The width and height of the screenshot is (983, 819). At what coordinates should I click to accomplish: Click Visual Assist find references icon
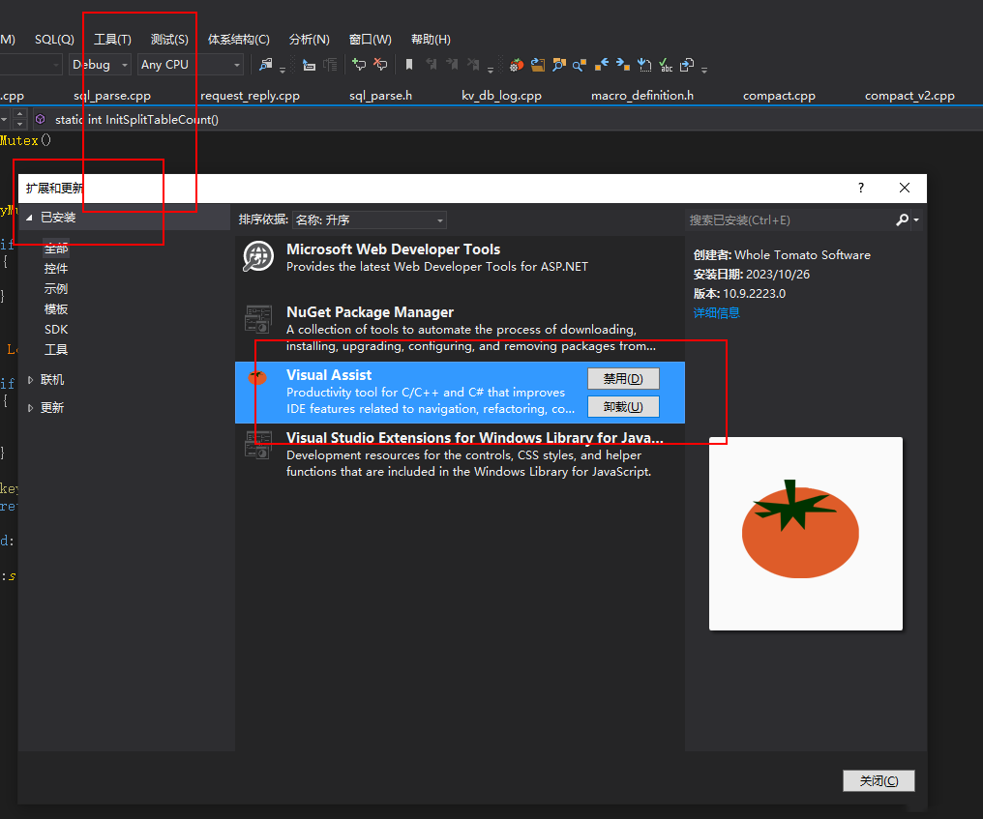(580, 65)
